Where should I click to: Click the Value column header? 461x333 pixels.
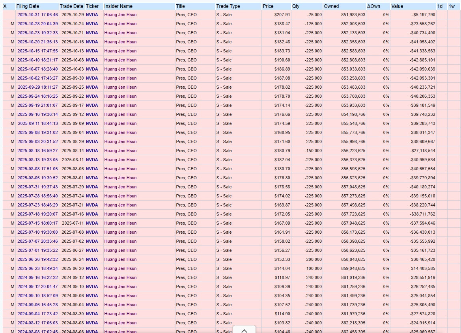pos(397,6)
